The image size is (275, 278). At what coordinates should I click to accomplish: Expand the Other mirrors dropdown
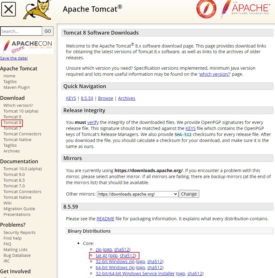coord(138,194)
